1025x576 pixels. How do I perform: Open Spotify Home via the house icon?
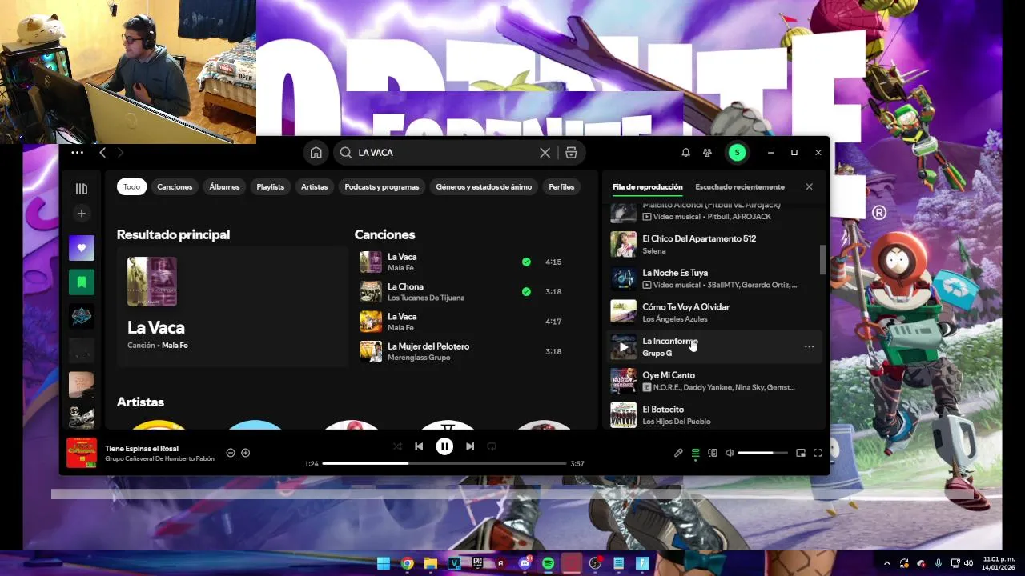[x=316, y=153]
